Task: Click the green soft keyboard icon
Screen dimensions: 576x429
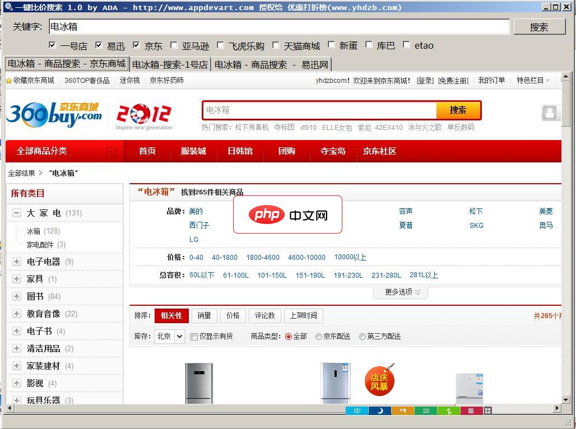Action: (x=426, y=411)
